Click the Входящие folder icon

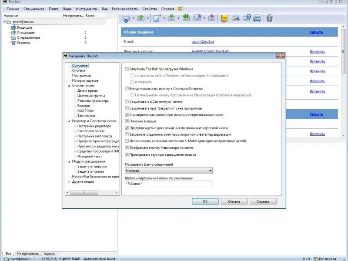coord(13,27)
